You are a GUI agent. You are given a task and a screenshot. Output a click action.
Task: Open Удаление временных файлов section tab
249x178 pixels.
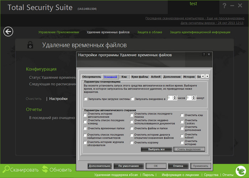[108, 32]
